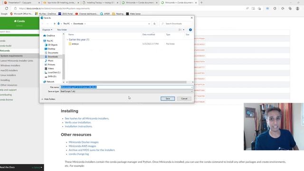Open the conda change log link
Screen dimensions: 304x171
tap(79, 154)
